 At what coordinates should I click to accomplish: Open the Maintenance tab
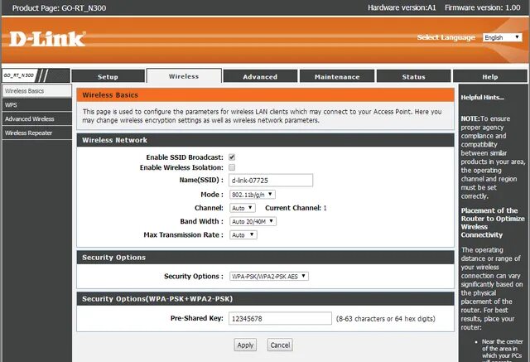point(337,76)
